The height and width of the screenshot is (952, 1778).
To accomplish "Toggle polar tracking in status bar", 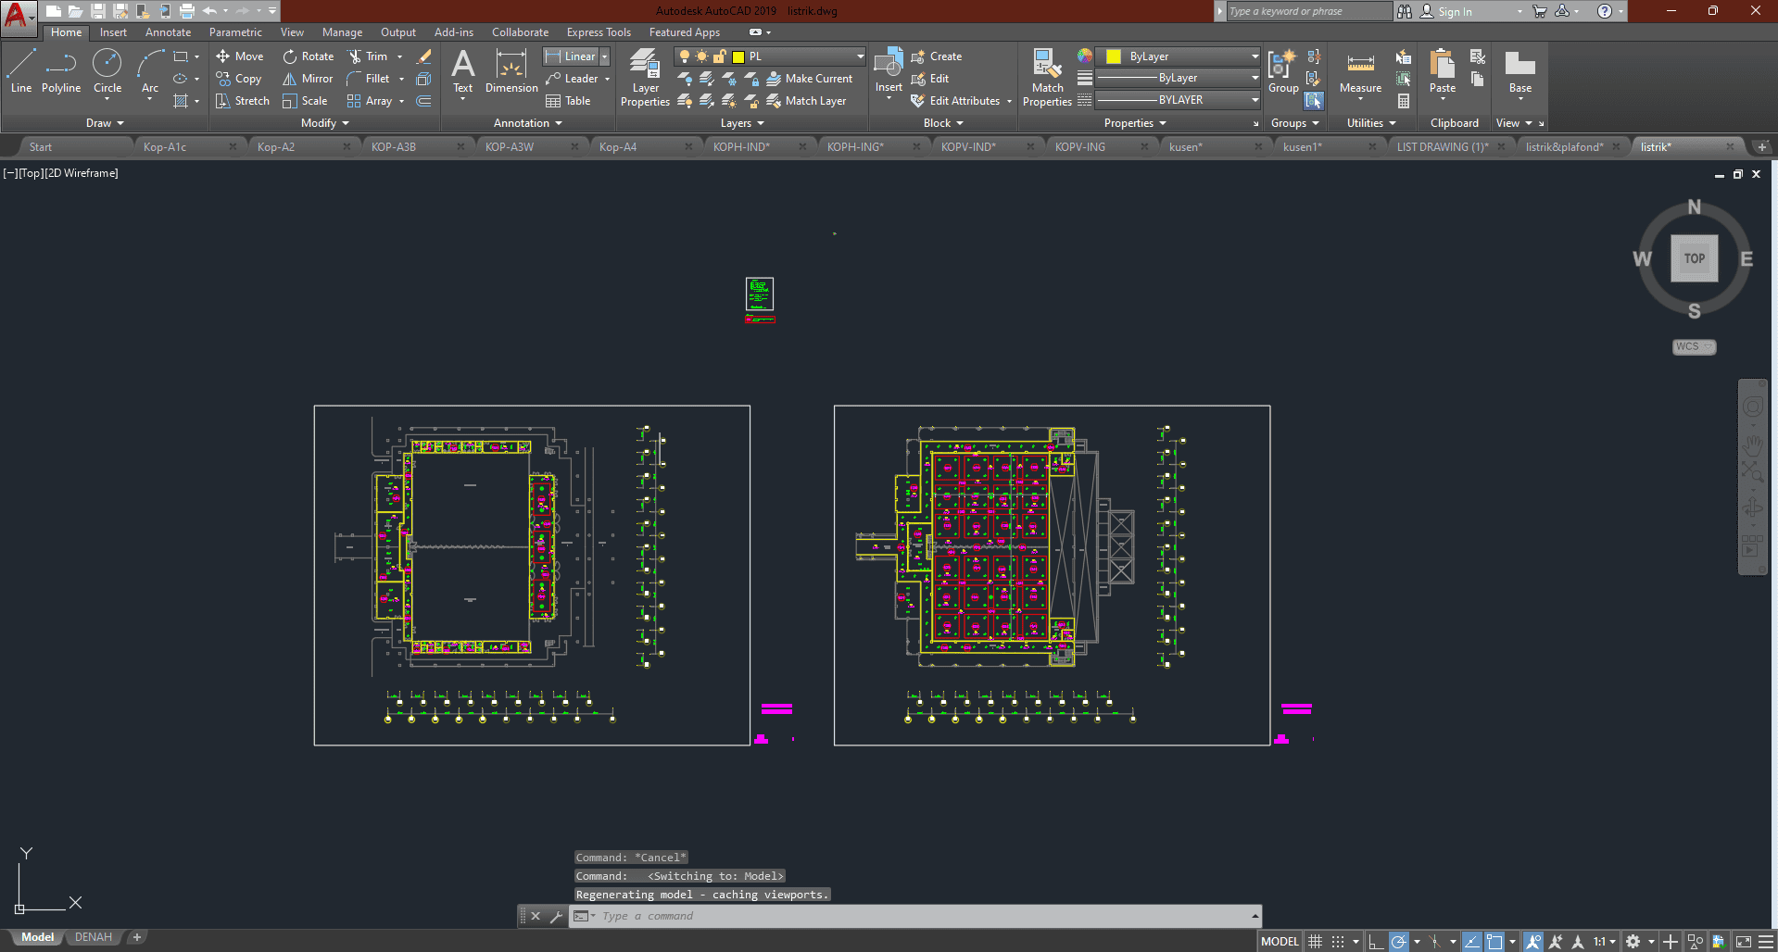I will (1399, 942).
